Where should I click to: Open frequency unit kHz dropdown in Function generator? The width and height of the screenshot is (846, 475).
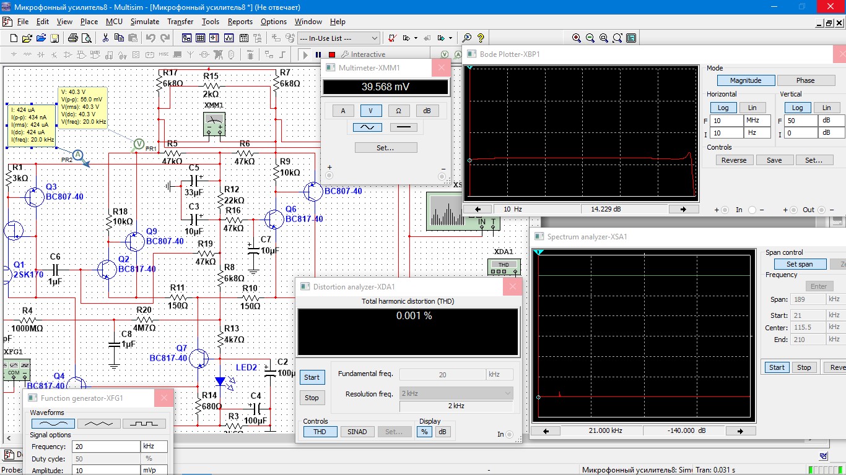tap(154, 447)
